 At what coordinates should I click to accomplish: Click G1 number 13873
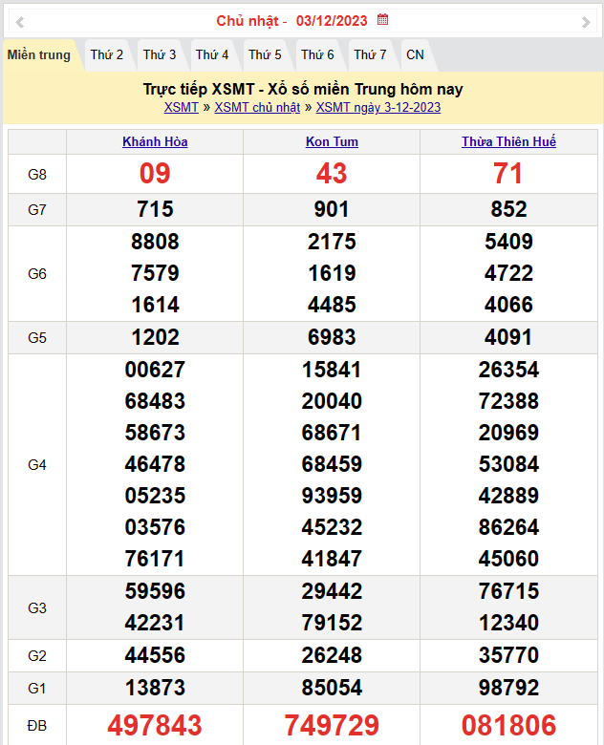pyautogui.click(x=155, y=688)
